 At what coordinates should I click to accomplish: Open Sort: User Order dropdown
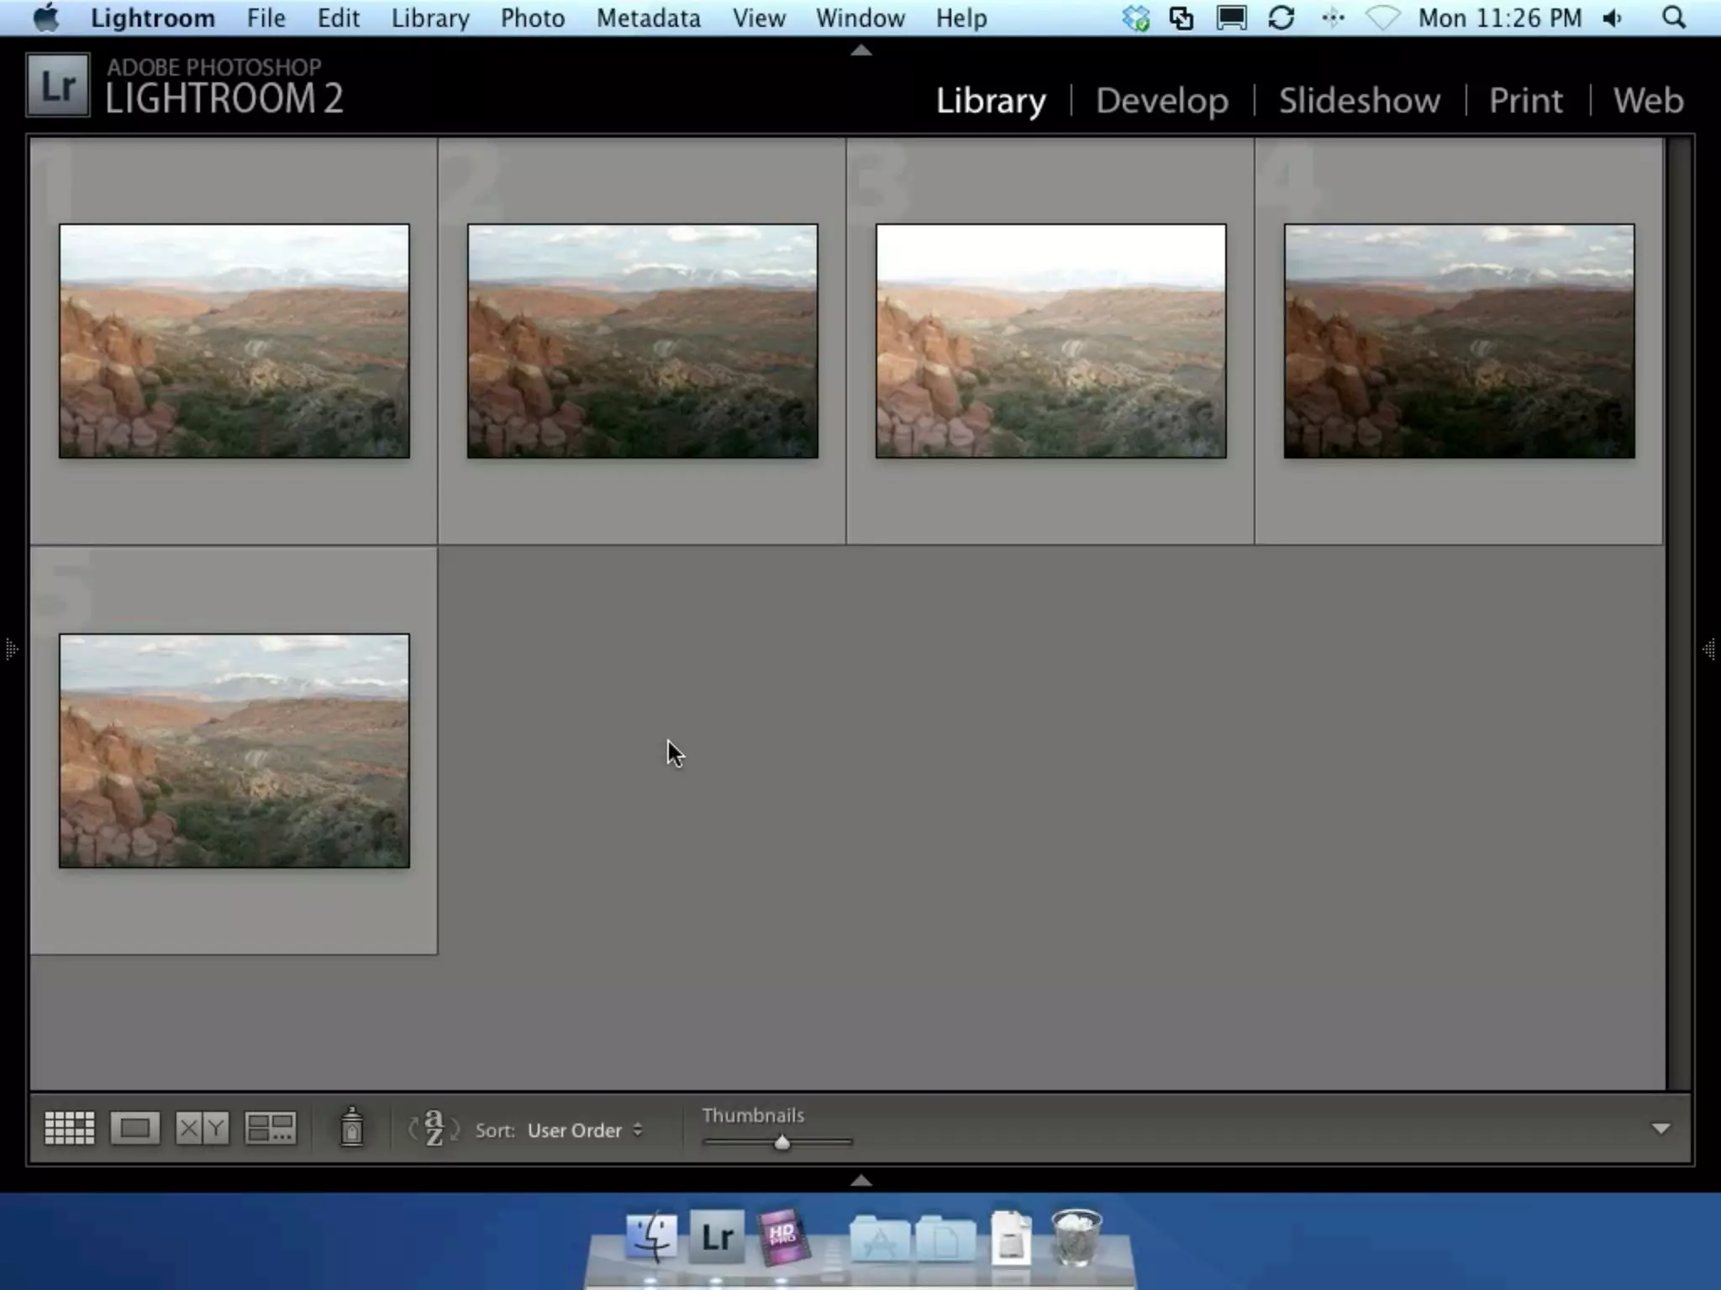point(584,1130)
